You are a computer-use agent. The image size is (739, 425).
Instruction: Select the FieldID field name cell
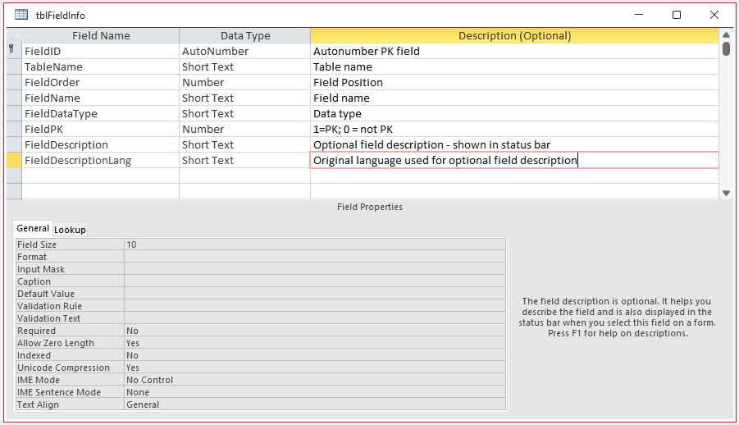[x=100, y=51]
